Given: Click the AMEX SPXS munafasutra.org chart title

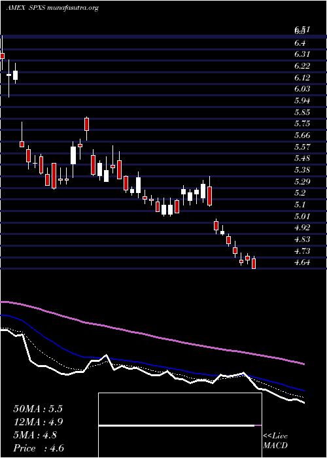Looking at the screenshot, I should tap(52, 8).
